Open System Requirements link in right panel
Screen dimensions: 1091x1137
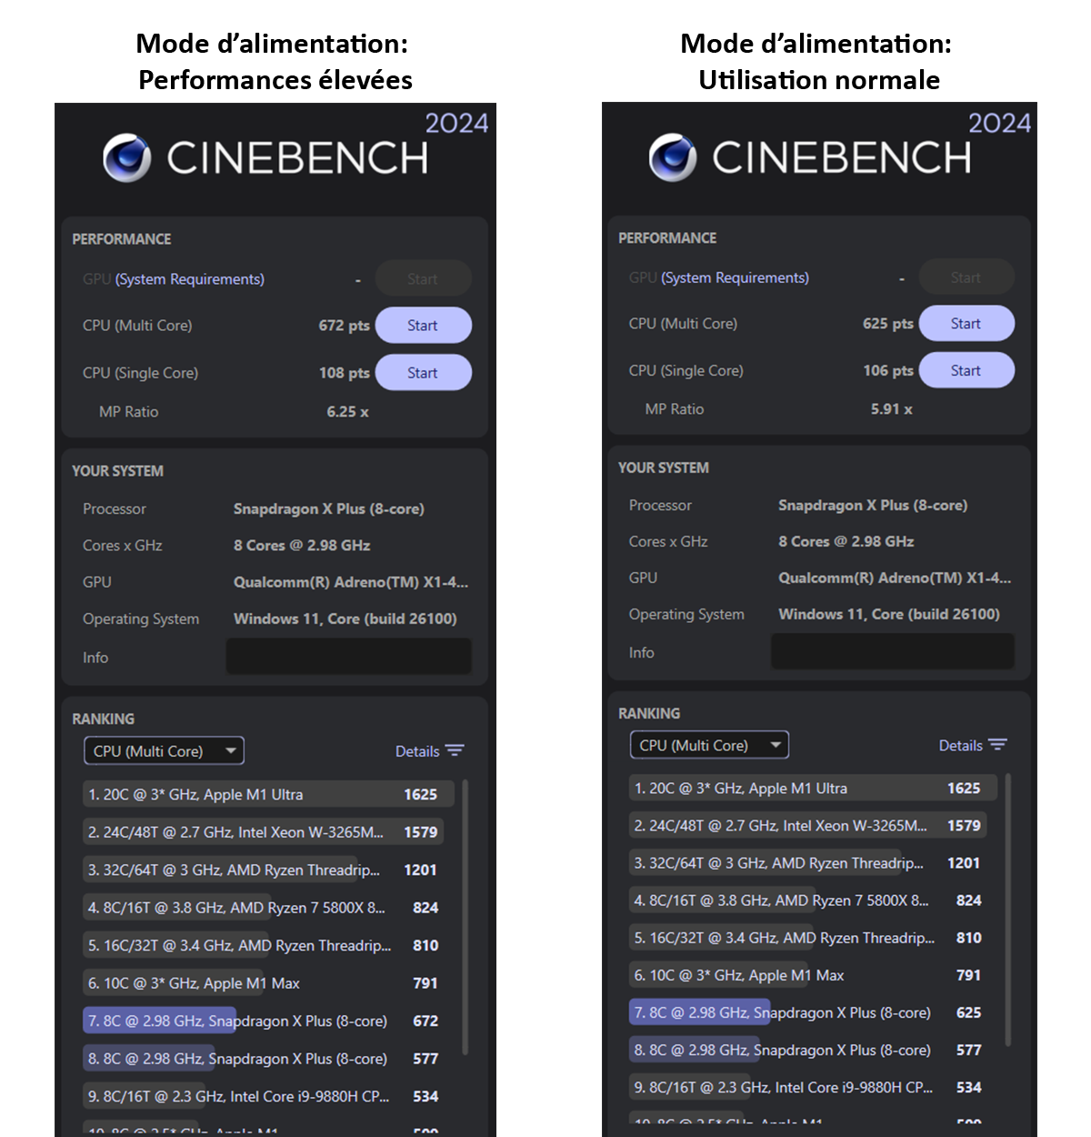(x=735, y=277)
